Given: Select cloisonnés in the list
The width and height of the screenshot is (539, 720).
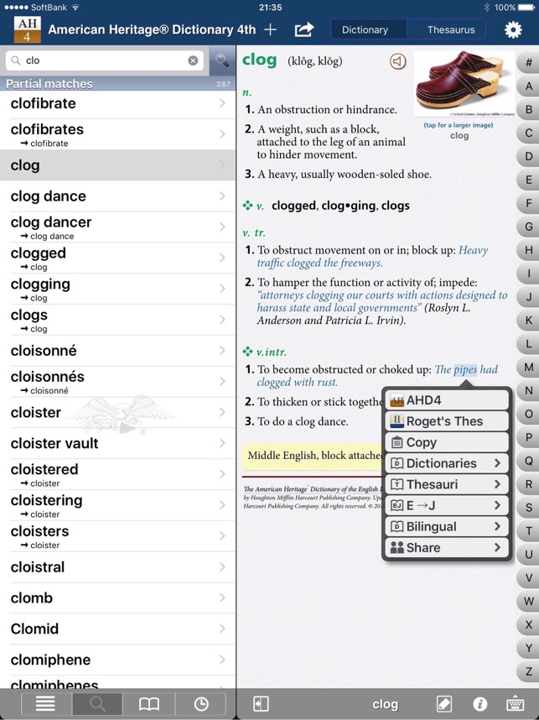Looking at the screenshot, I should point(117,382).
